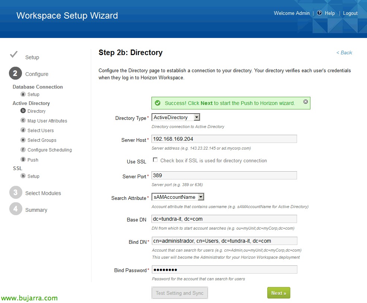Click the 'Step 2b: Directory' heading
Image resolution: width=367 pixels, height=303 pixels.
pyautogui.click(x=130, y=52)
